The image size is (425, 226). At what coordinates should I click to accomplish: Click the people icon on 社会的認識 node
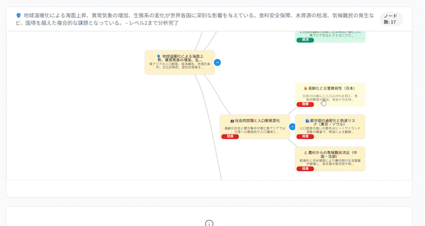point(232,121)
